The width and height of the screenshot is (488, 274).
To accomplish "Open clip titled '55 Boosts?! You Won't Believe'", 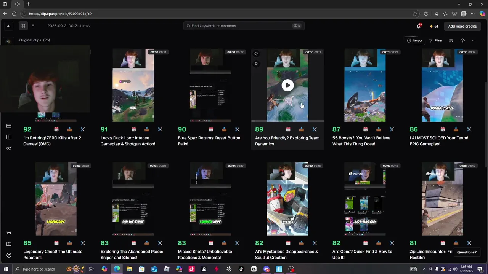I will coord(361,141).
